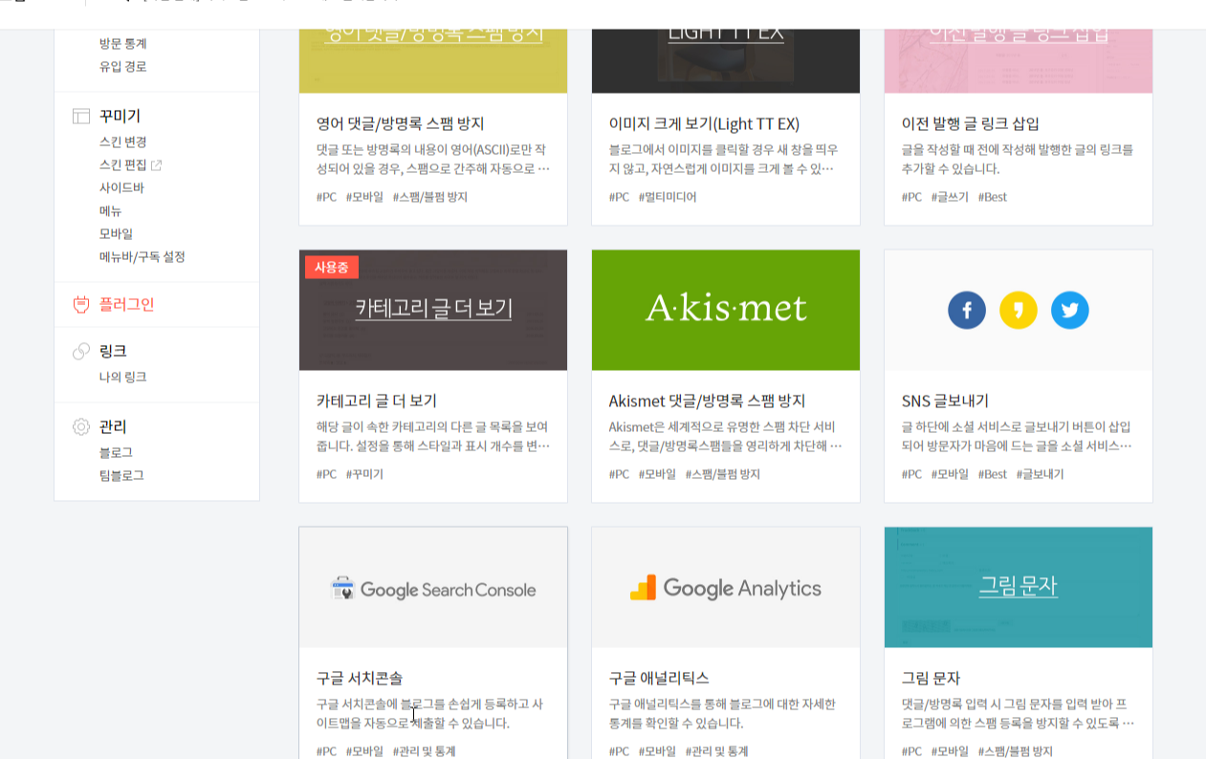Click the 카테고리 글 더 보기 card title
1206x759 pixels.
point(377,401)
